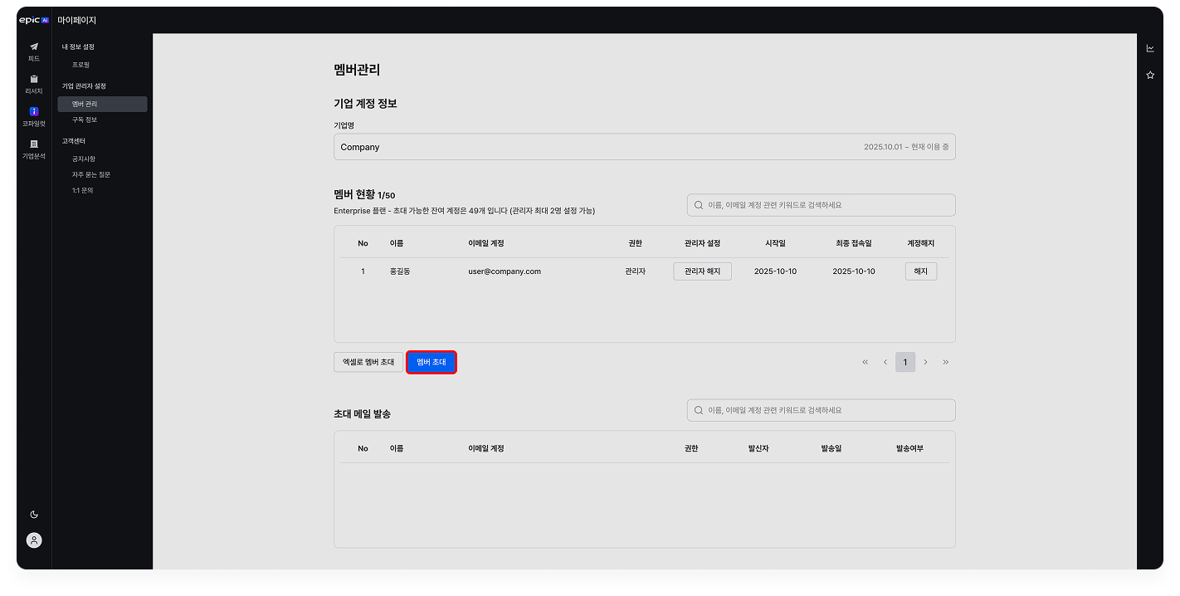Viewport: 1180px width, 596px height.
Task: Open 1:1 문의 inquiry page
Action: point(82,190)
